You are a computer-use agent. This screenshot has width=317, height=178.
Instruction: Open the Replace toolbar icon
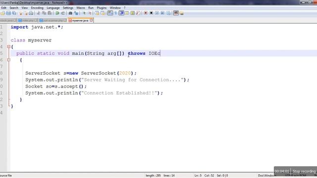[76, 13]
